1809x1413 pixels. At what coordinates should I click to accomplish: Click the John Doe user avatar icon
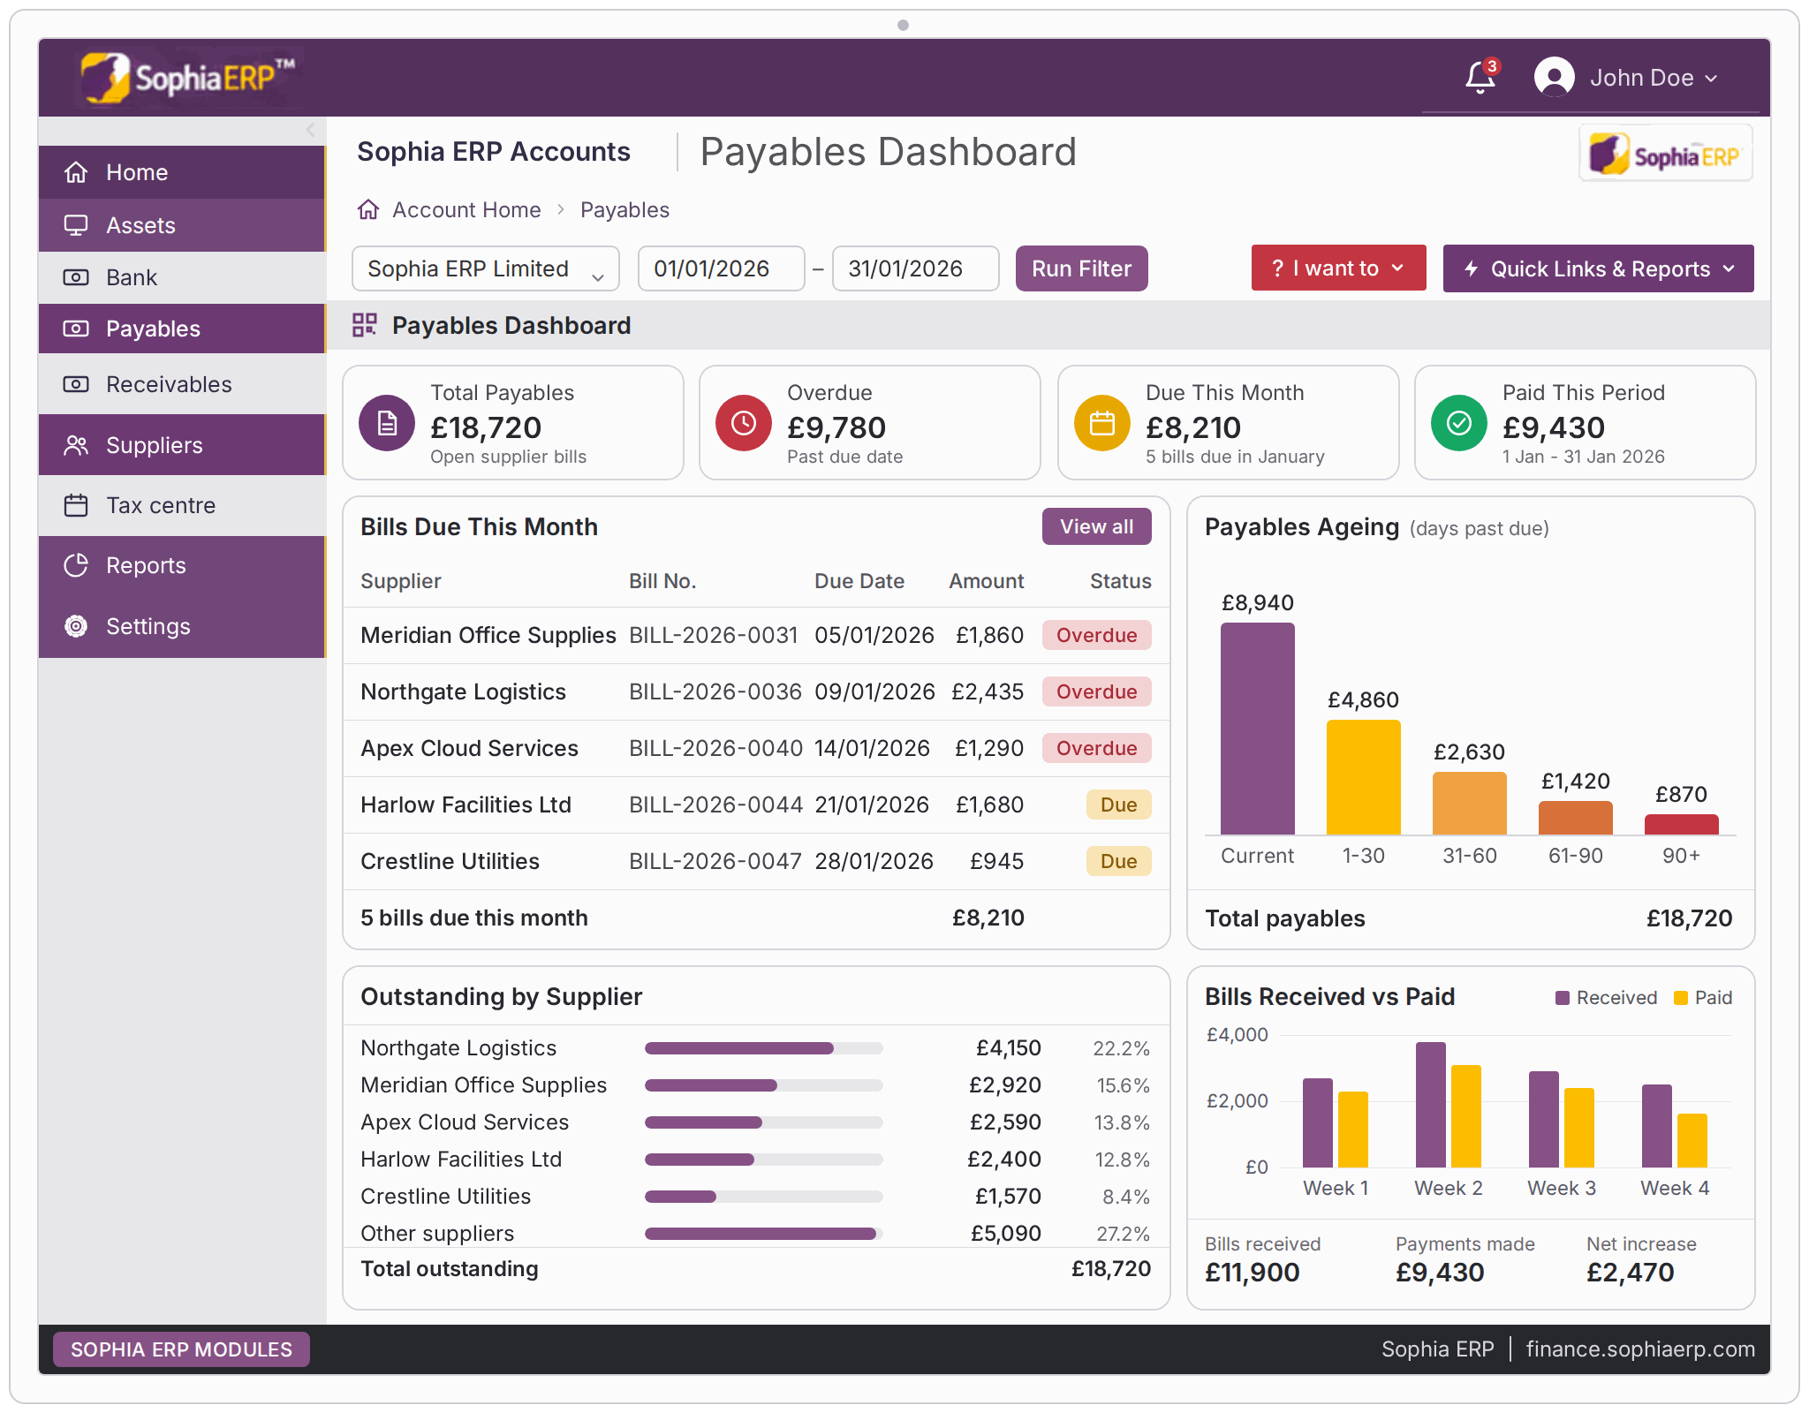point(1554,78)
